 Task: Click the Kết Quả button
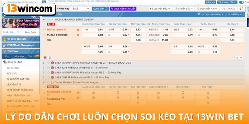(x=210, y=2)
